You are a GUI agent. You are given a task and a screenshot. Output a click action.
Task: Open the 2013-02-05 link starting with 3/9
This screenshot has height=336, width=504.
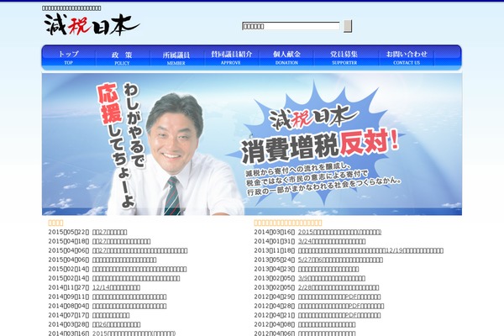point(332,278)
